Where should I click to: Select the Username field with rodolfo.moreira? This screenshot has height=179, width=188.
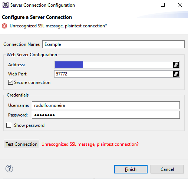pyautogui.click(x=106, y=105)
